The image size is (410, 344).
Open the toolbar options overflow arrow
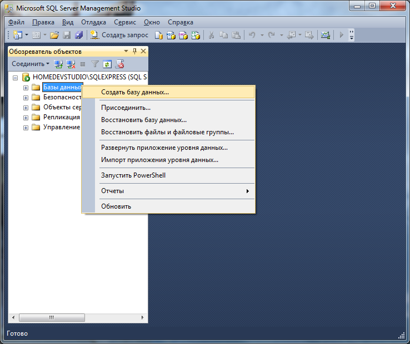[352, 35]
